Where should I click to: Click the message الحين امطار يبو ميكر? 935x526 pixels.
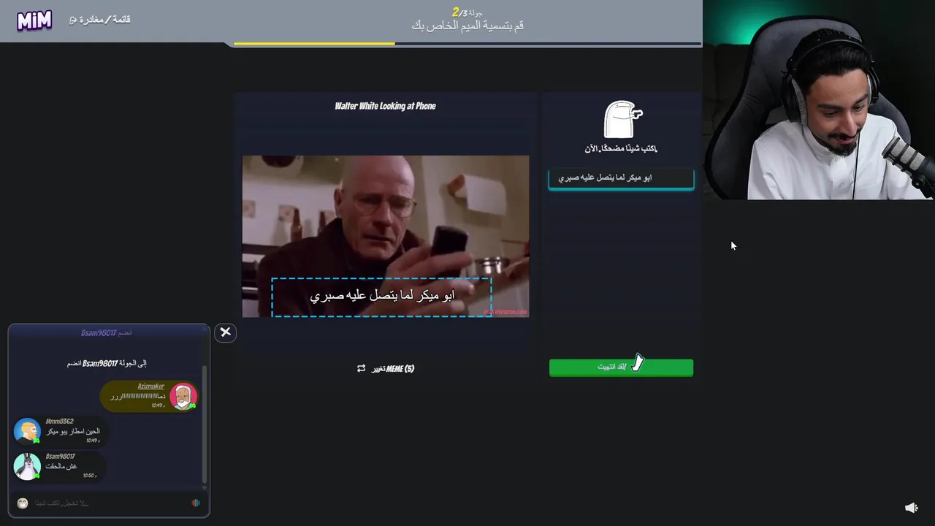[73, 431]
